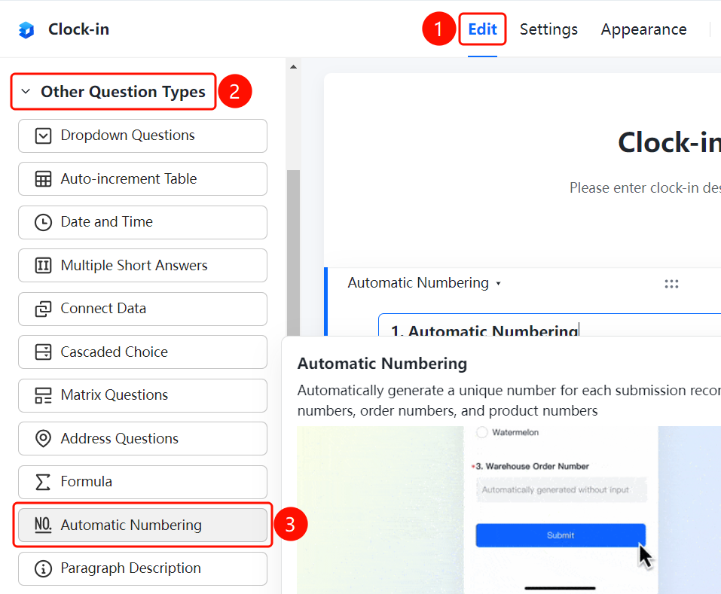
Task: Click the scroll-up arrow of the question list
Action: coord(293,67)
